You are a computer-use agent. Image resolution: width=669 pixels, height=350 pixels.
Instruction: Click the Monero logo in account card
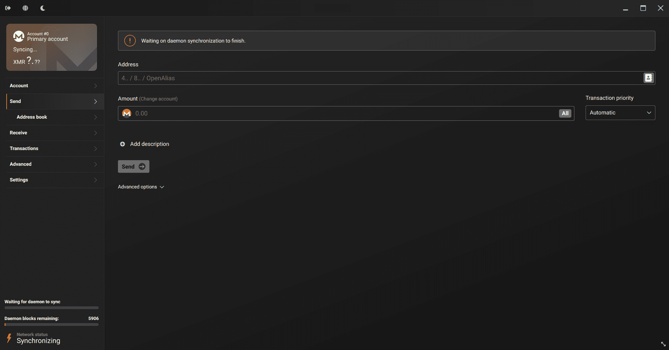[18, 36]
